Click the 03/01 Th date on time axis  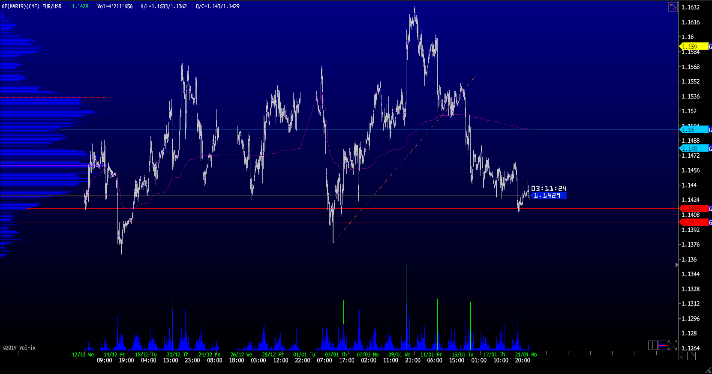(336, 355)
